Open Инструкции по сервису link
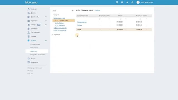This screenshot has width=178, height=100. [35, 68]
